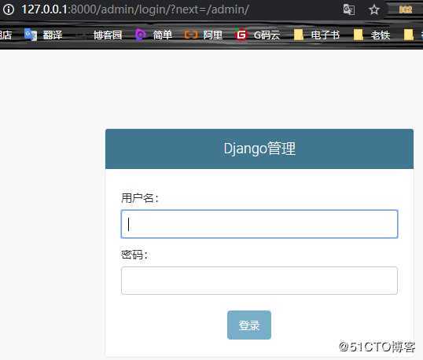Click the extension icon right of the star

(x=406, y=9)
